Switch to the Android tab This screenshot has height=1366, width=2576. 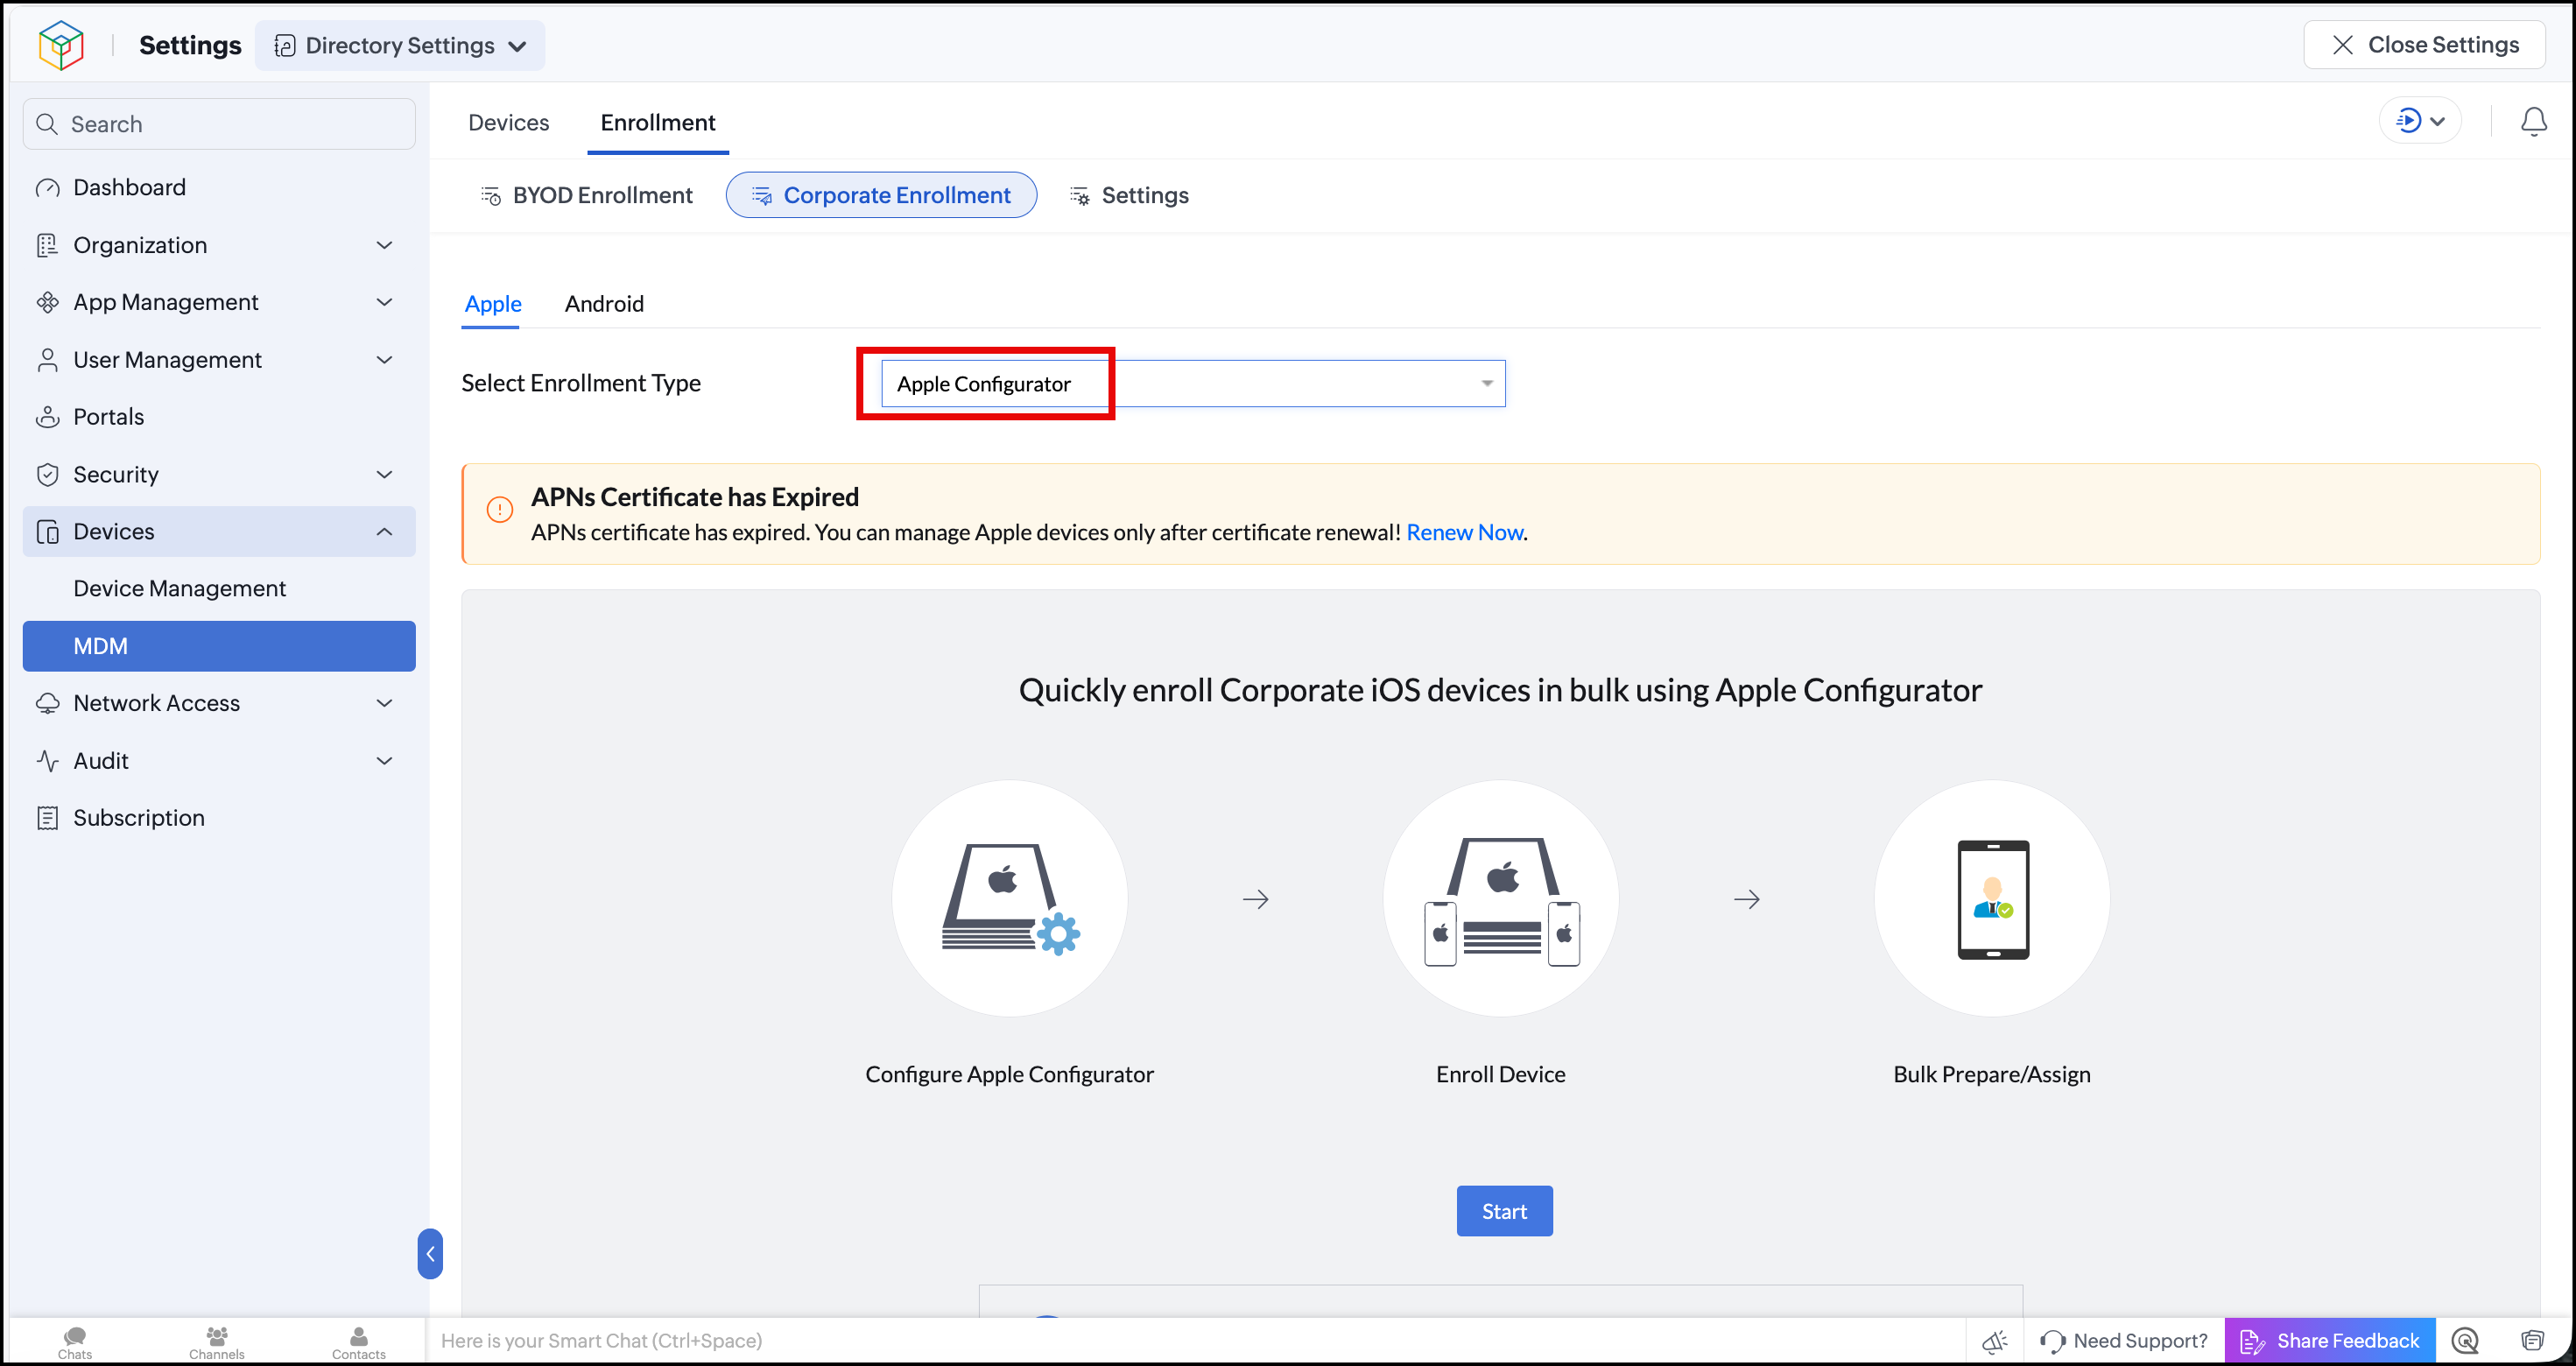tap(604, 304)
